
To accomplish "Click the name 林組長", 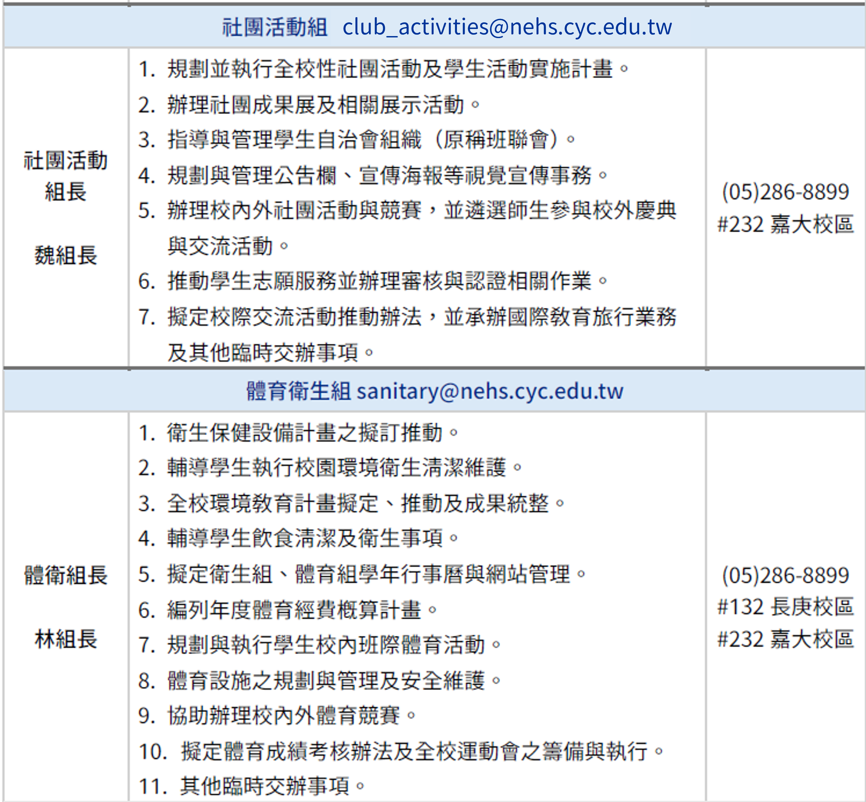I will click(65, 639).
